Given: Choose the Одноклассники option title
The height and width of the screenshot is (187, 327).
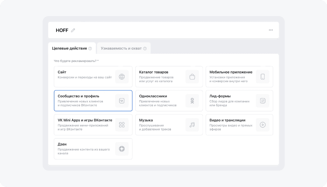Looking at the screenshot, I should 153,96.
